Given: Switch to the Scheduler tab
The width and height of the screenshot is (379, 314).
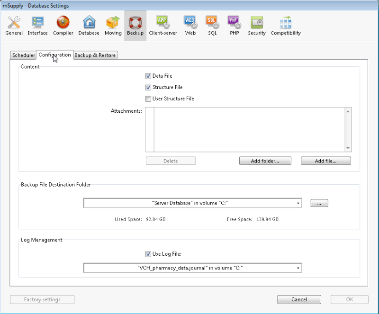Looking at the screenshot, I should [x=23, y=55].
